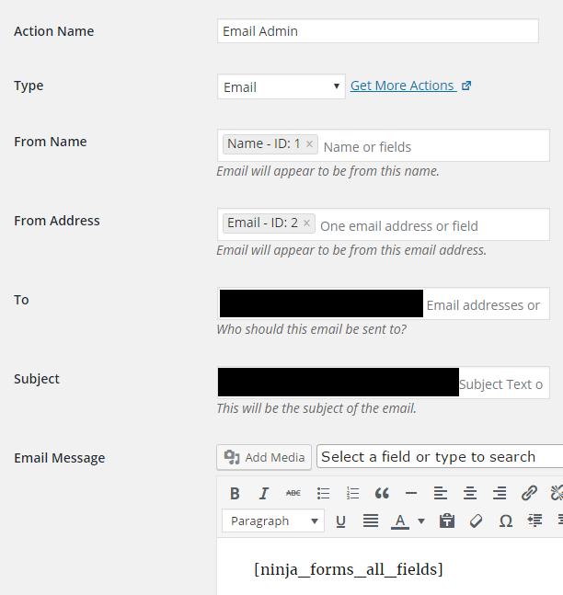Remove the Name - ID: 1 tag
The height and width of the screenshot is (595, 563).
click(x=310, y=144)
